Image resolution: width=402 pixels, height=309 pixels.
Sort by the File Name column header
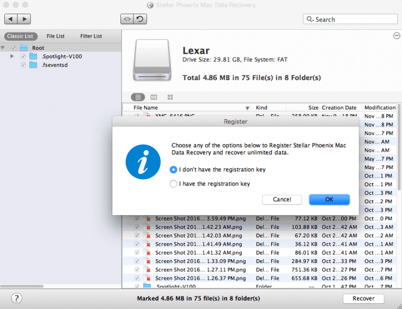pyautogui.click(x=146, y=108)
